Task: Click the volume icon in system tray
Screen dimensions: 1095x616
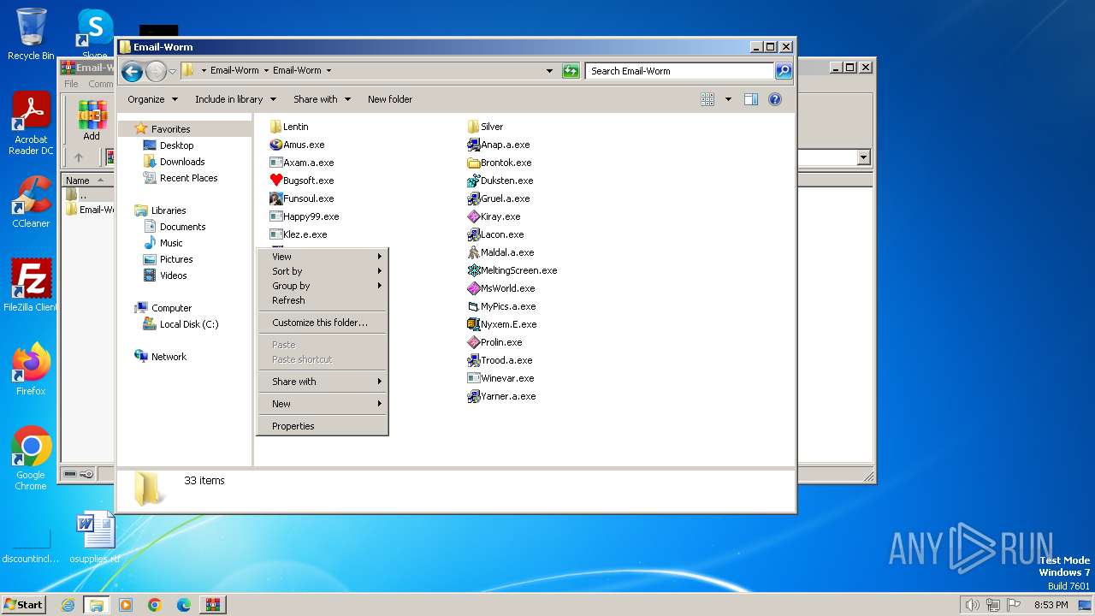Action: 972,605
